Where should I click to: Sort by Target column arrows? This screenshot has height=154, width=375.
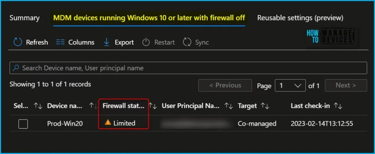tap(264, 106)
